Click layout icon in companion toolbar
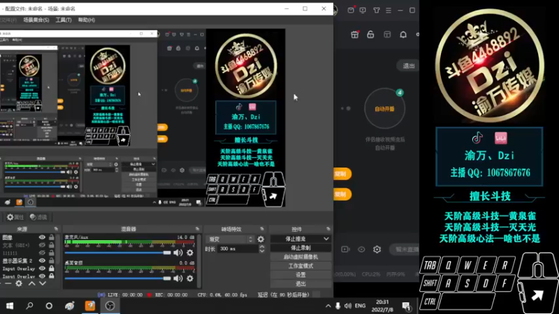The image size is (559, 314). pos(387,34)
